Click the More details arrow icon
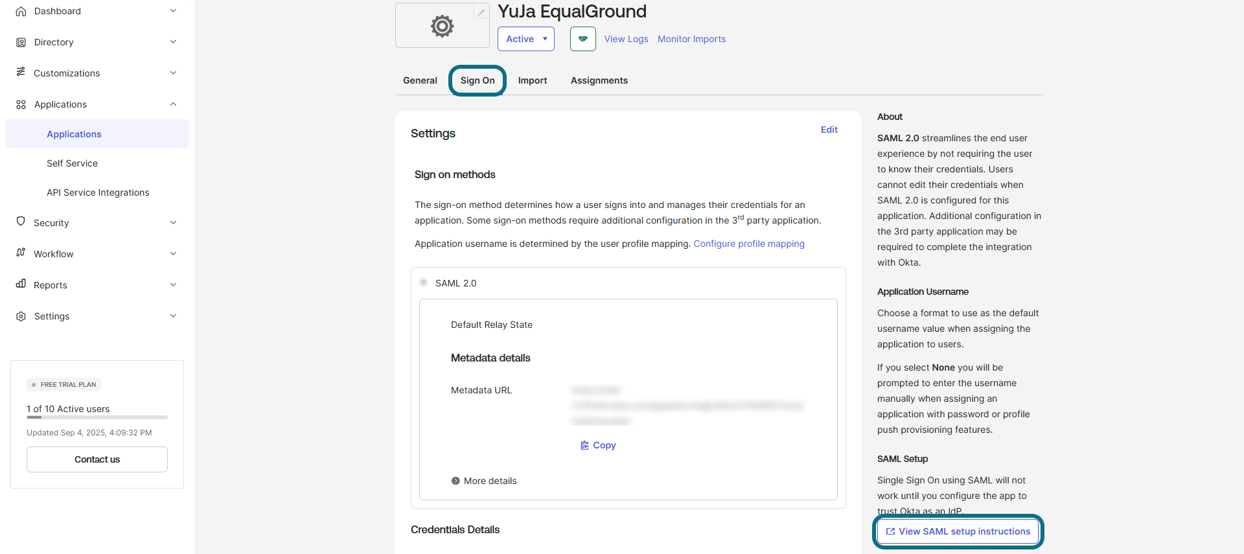Image resolution: width=1244 pixels, height=554 pixels. pyautogui.click(x=455, y=481)
